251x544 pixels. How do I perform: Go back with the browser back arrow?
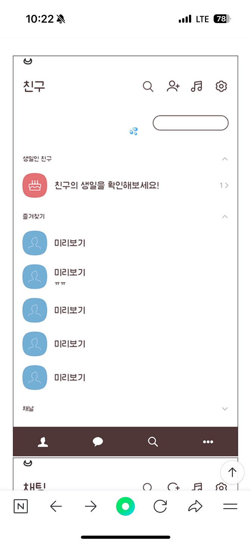(56, 507)
